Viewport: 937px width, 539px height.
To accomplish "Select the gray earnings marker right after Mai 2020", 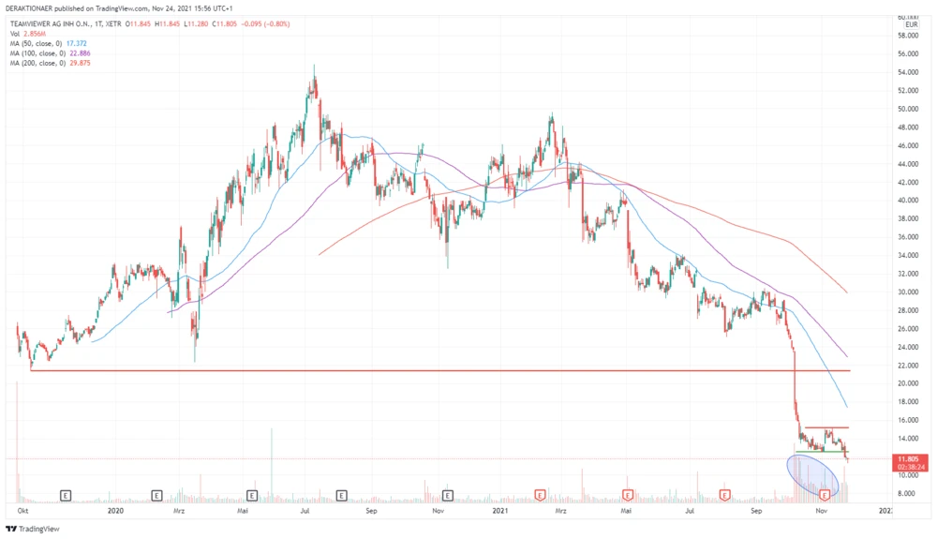I will click(x=251, y=493).
